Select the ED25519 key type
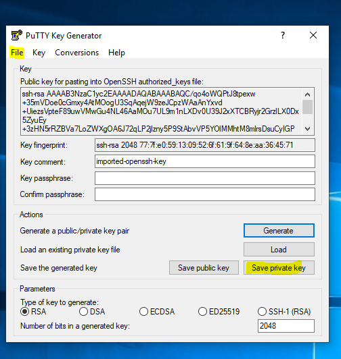Screen dimensions: 341x359 pyautogui.click(x=219, y=312)
